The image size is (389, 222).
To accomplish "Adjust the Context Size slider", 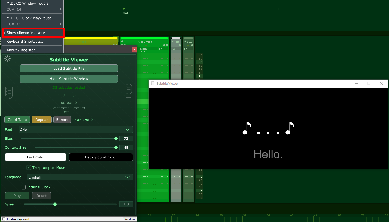I will (76, 148).
